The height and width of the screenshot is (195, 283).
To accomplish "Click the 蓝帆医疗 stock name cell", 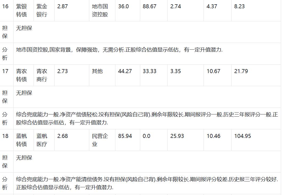I will [x=42, y=140].
